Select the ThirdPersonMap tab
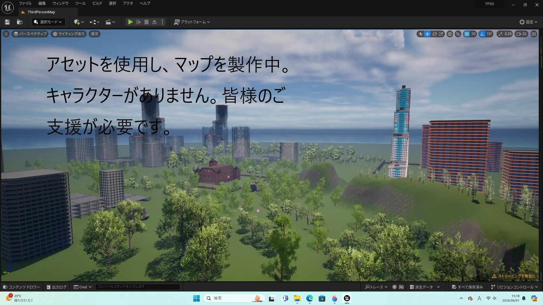 tap(41, 12)
